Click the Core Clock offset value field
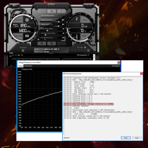The height and width of the screenshot is (148, 148). point(63,29)
